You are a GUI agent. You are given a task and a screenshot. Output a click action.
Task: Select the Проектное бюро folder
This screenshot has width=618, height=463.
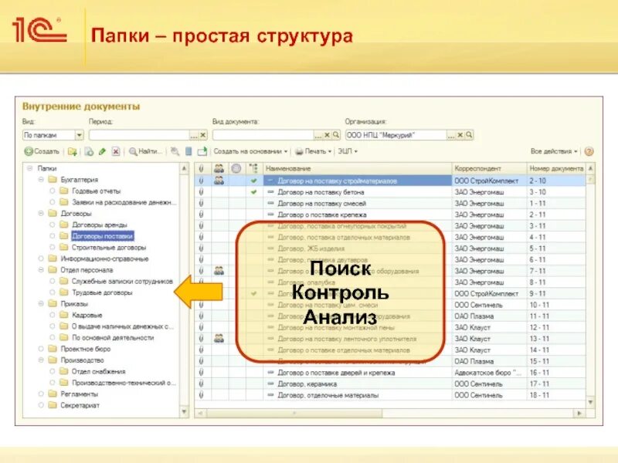tap(86, 349)
